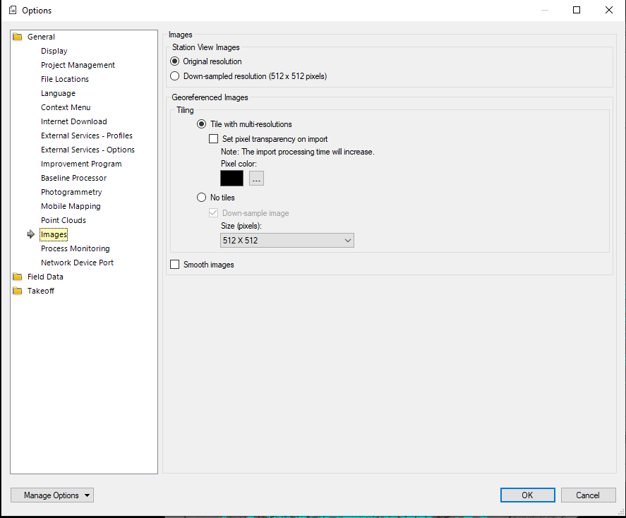The image size is (626, 518).
Task: Click the General folder icon
Action: coord(18,37)
